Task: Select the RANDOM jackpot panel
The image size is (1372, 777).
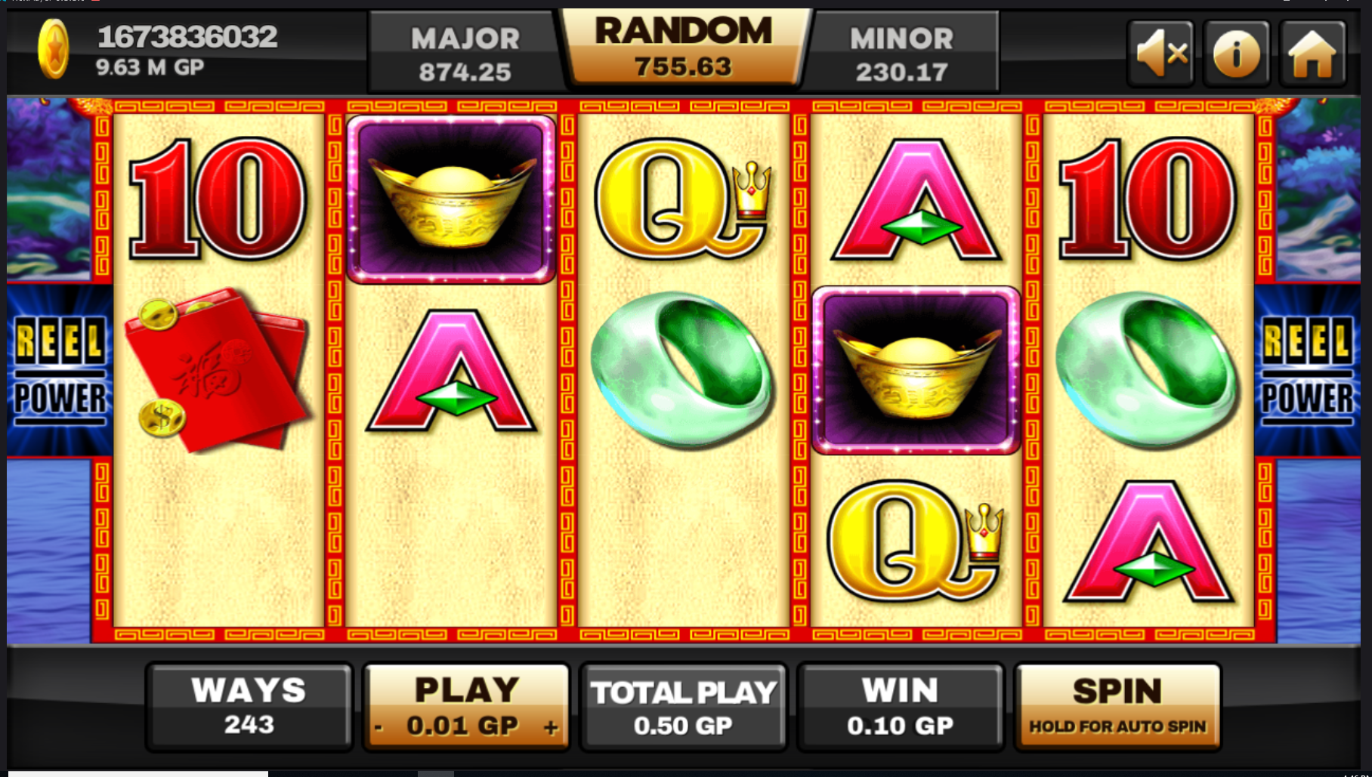Action: pyautogui.click(x=684, y=47)
